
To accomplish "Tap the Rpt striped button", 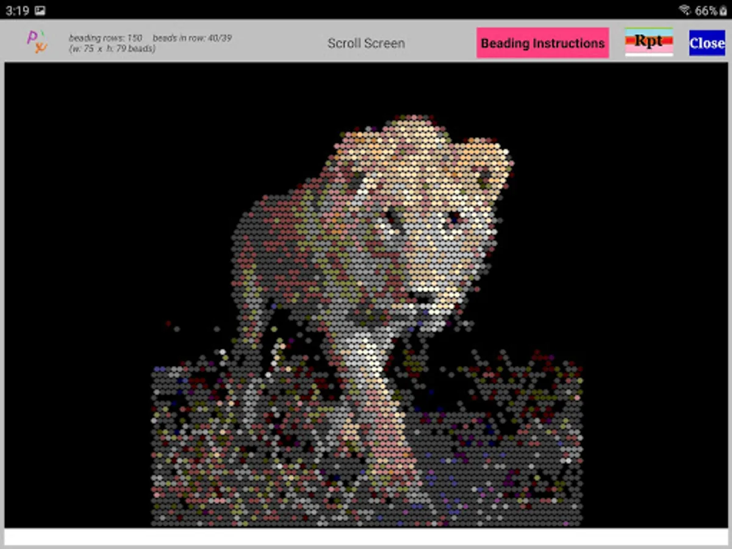I will [649, 42].
